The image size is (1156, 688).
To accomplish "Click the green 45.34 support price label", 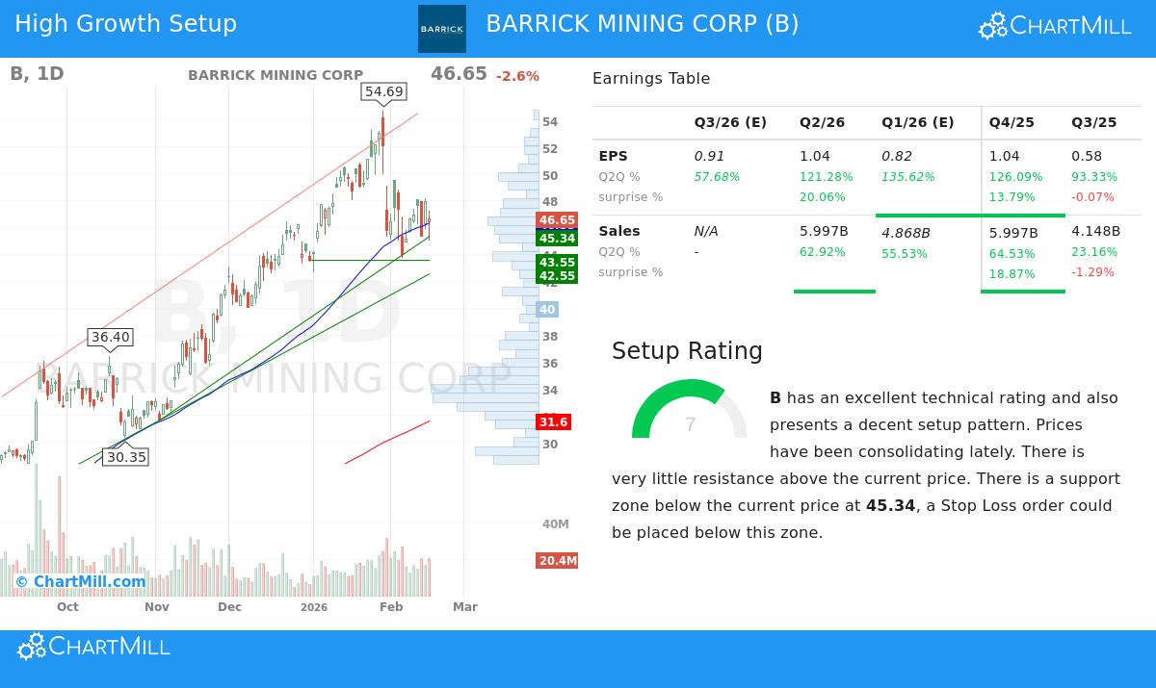I will click(556, 239).
